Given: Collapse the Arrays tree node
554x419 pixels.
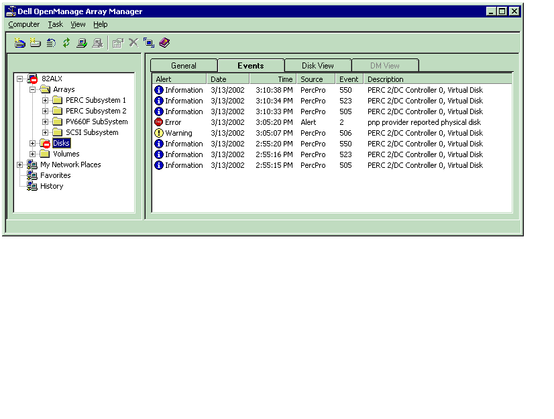Looking at the screenshot, I should pos(32,89).
